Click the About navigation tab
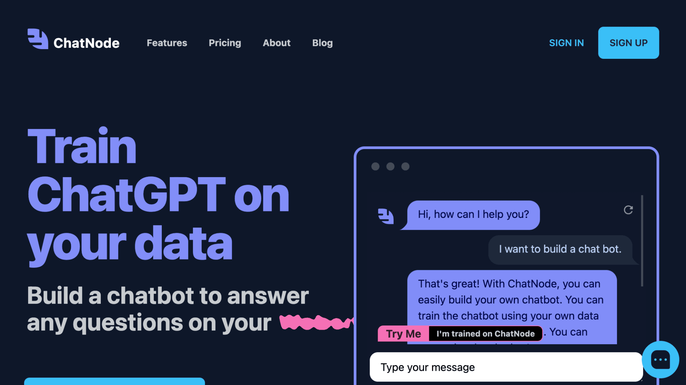This screenshot has height=385, width=686. [276, 43]
